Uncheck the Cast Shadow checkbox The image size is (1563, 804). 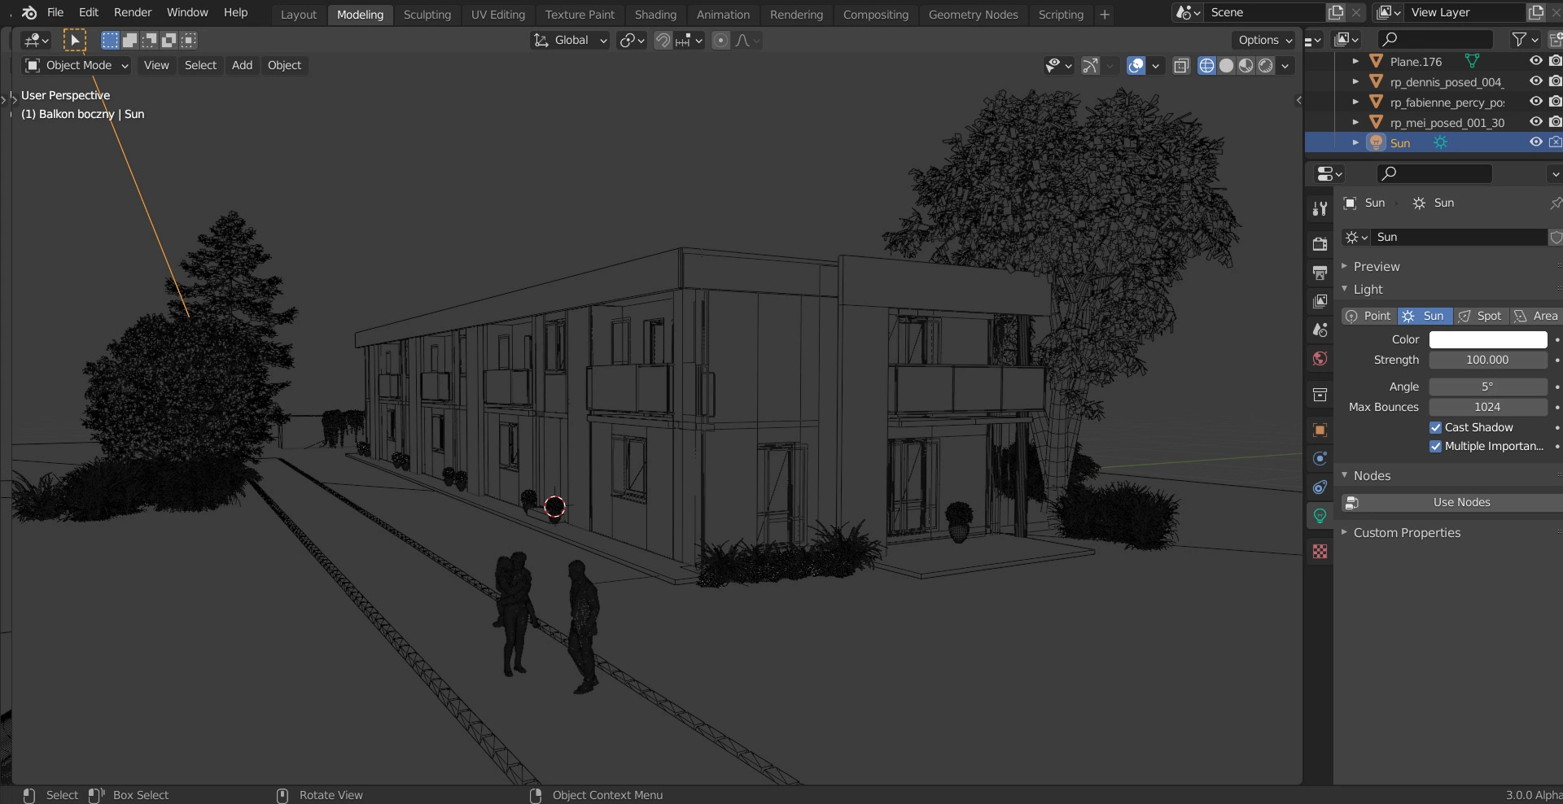[1436, 427]
